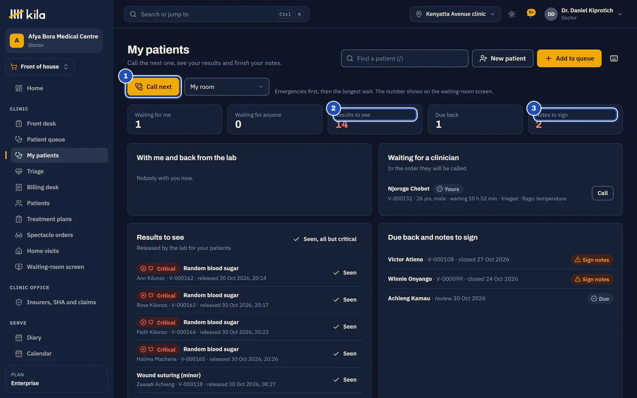Focus the Find a patient field
The image size is (637, 398).
pos(405,58)
